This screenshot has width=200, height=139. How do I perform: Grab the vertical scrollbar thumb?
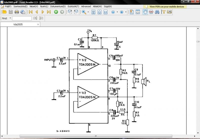tap(198, 41)
